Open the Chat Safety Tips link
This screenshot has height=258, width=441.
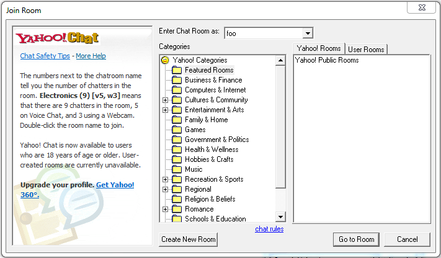point(45,56)
